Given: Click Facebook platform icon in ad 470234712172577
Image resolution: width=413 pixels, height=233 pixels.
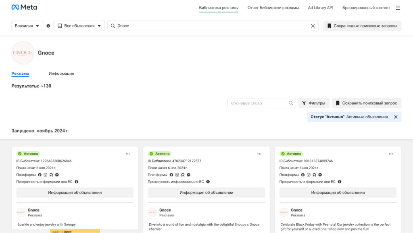Looking at the screenshot, I should (x=171, y=175).
